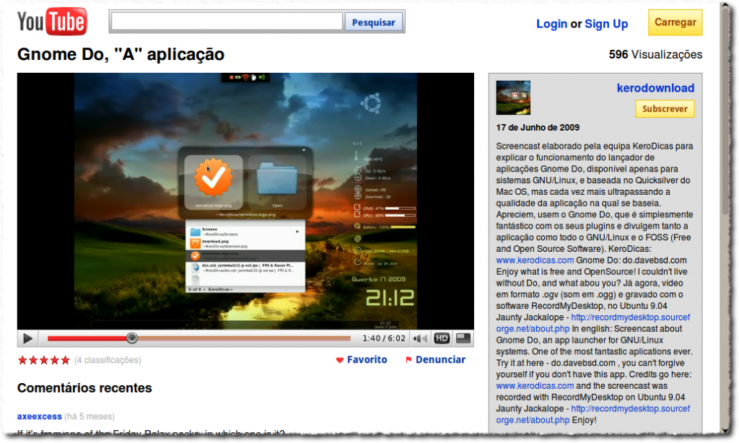Open the second www.kerodicas.com link in description
The width and height of the screenshot is (739, 443).
coord(535,385)
